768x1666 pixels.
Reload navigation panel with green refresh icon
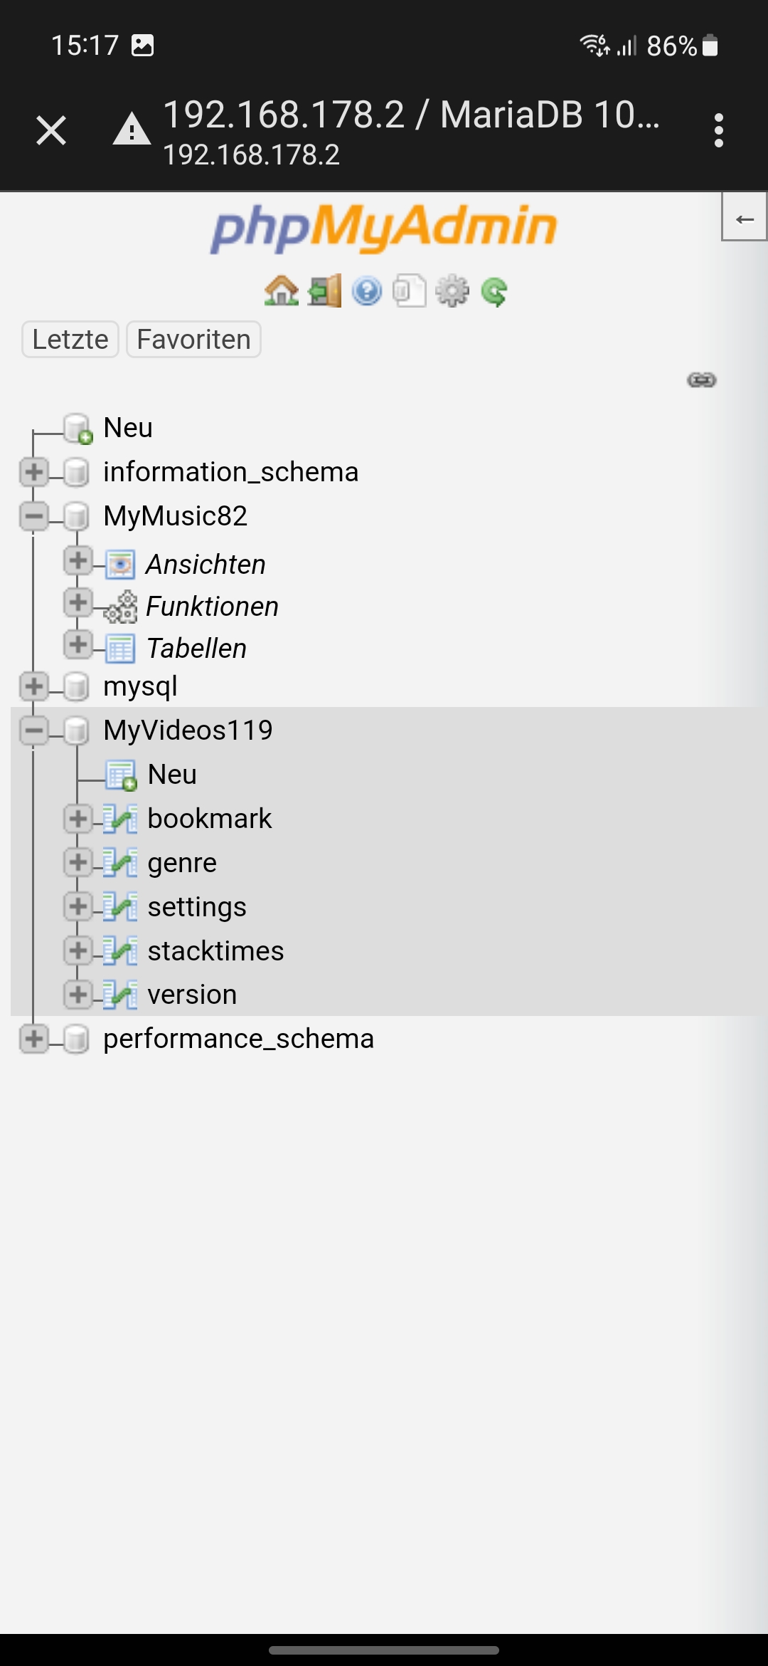coord(494,291)
